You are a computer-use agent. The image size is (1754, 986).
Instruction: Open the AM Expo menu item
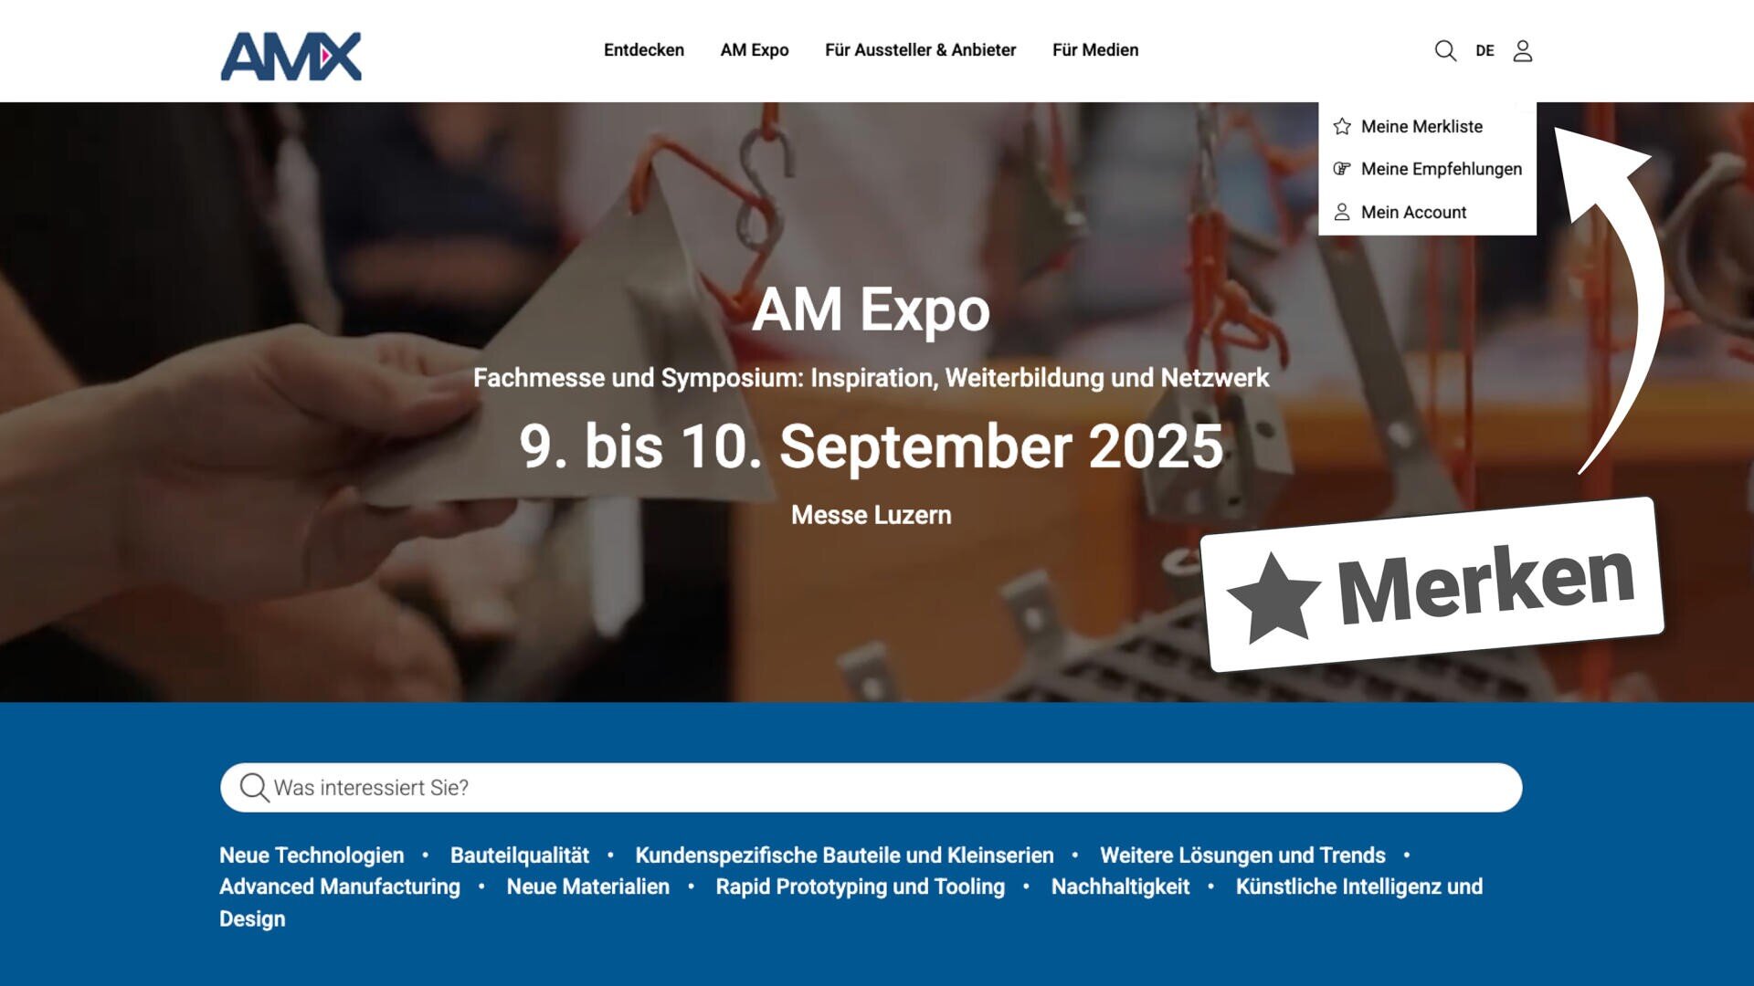pyautogui.click(x=754, y=50)
